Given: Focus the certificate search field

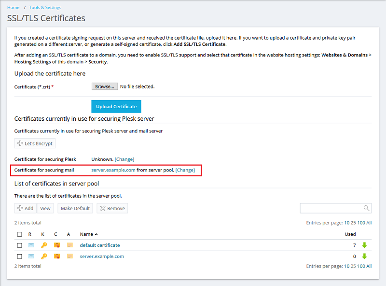Looking at the screenshot, I should [331, 208].
